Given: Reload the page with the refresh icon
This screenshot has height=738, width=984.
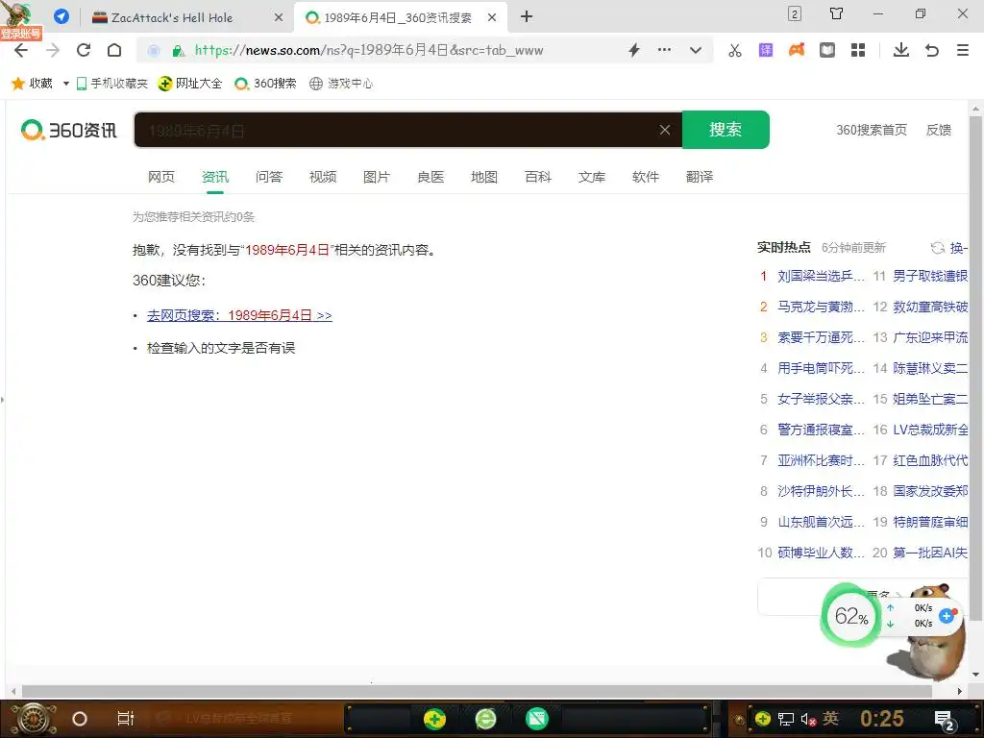Looking at the screenshot, I should [x=84, y=50].
